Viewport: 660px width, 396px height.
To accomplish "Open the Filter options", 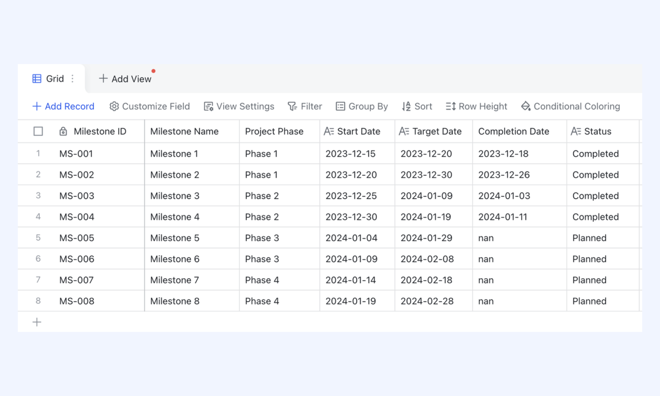I will [305, 106].
